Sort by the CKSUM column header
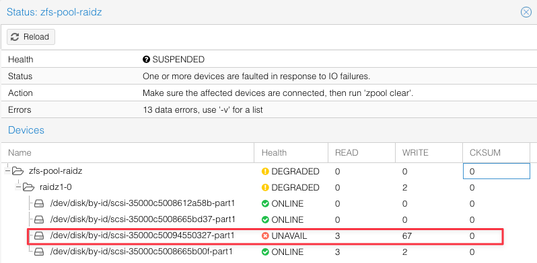 [x=496, y=153]
